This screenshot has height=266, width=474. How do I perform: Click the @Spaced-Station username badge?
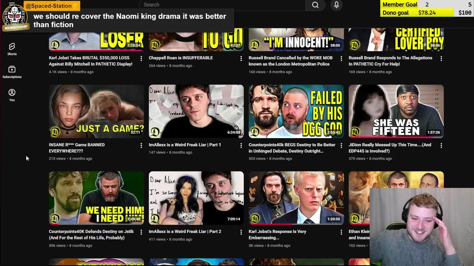pos(52,6)
